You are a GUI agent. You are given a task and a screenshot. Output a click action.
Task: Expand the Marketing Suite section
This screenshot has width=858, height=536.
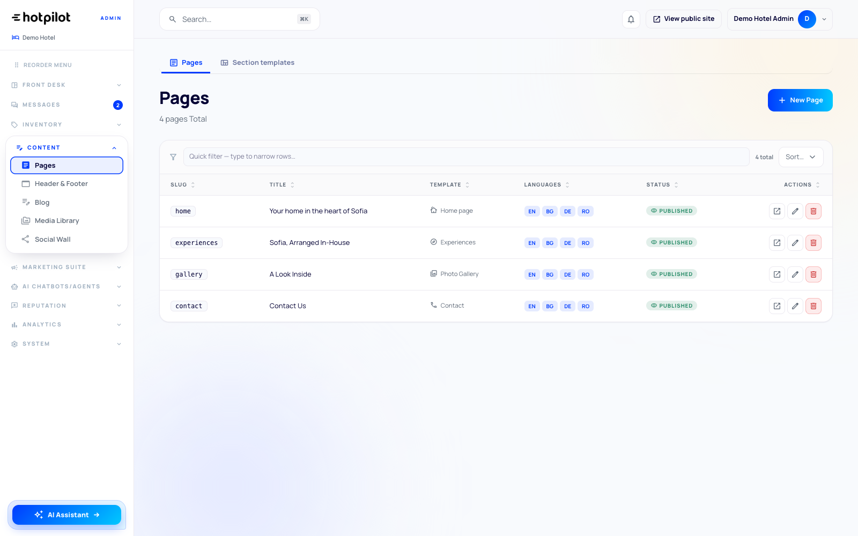pos(66,267)
